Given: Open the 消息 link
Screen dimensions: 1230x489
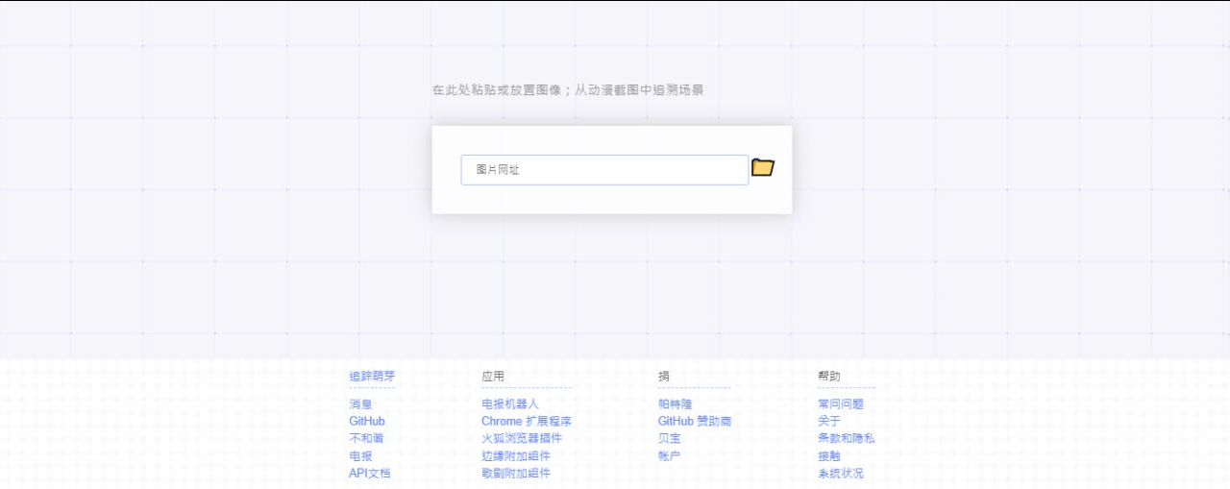Looking at the screenshot, I should pos(359,404).
